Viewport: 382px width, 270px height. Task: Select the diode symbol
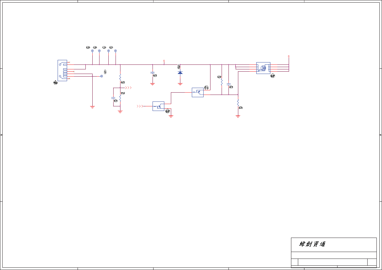pyautogui.click(x=180, y=73)
